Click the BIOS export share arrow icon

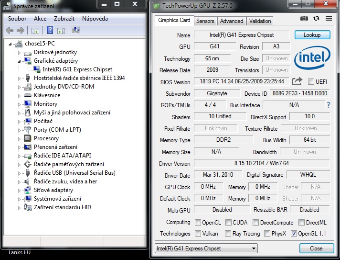tap(297, 81)
